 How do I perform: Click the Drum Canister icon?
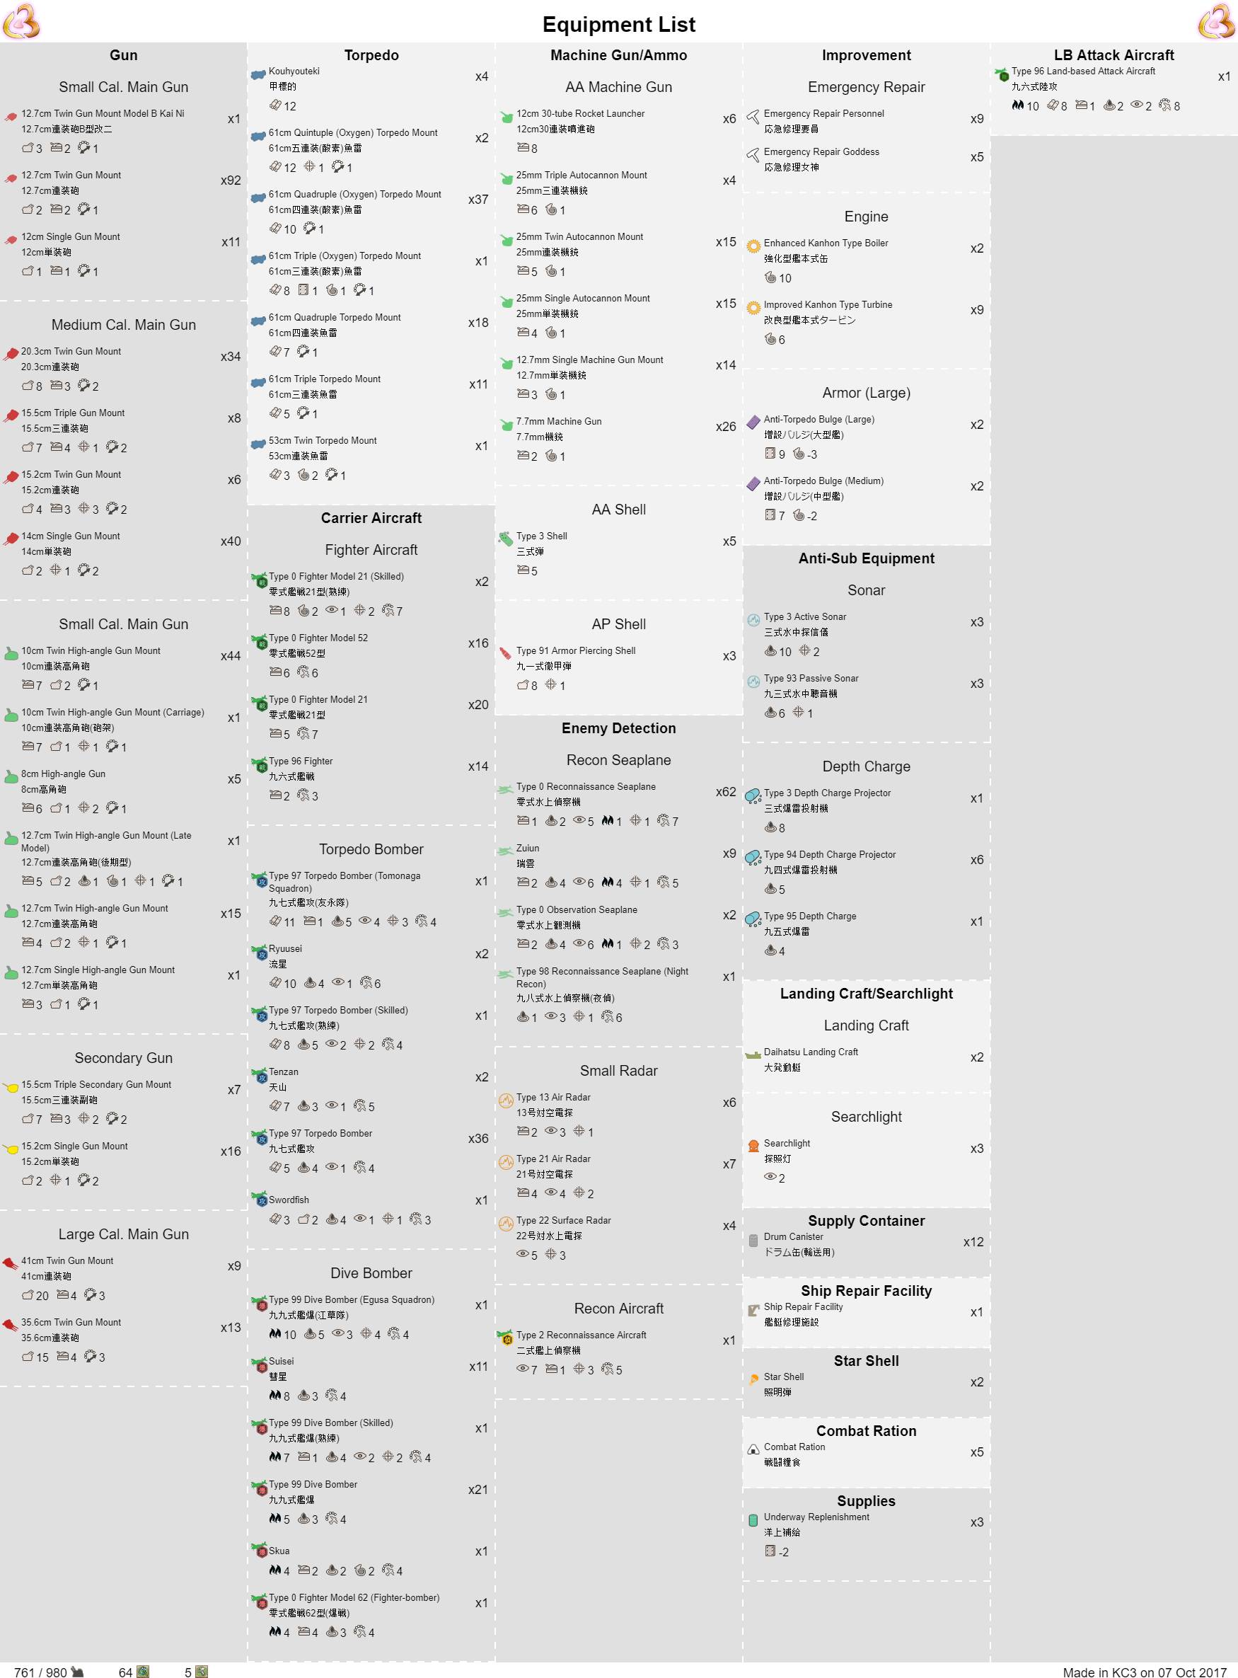click(x=753, y=1240)
